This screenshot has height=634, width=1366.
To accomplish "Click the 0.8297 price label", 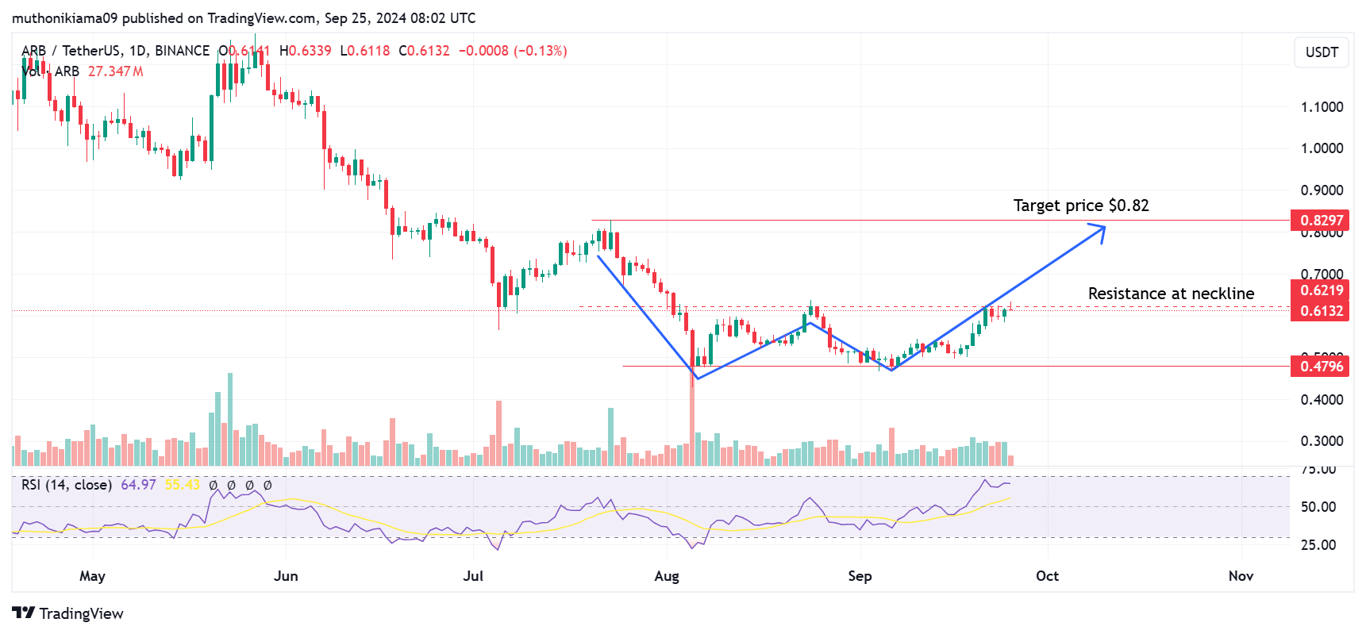I will coord(1322,221).
